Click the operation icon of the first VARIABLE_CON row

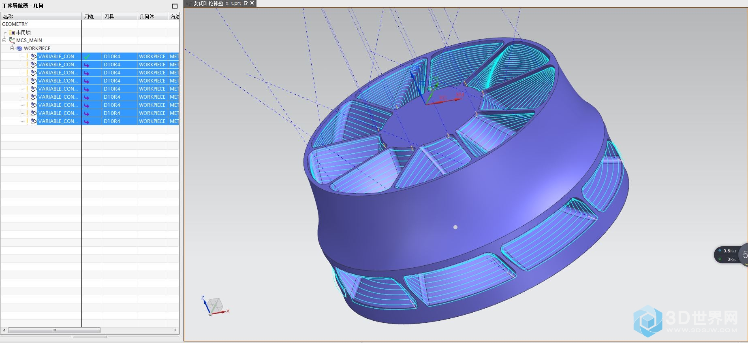click(x=34, y=57)
